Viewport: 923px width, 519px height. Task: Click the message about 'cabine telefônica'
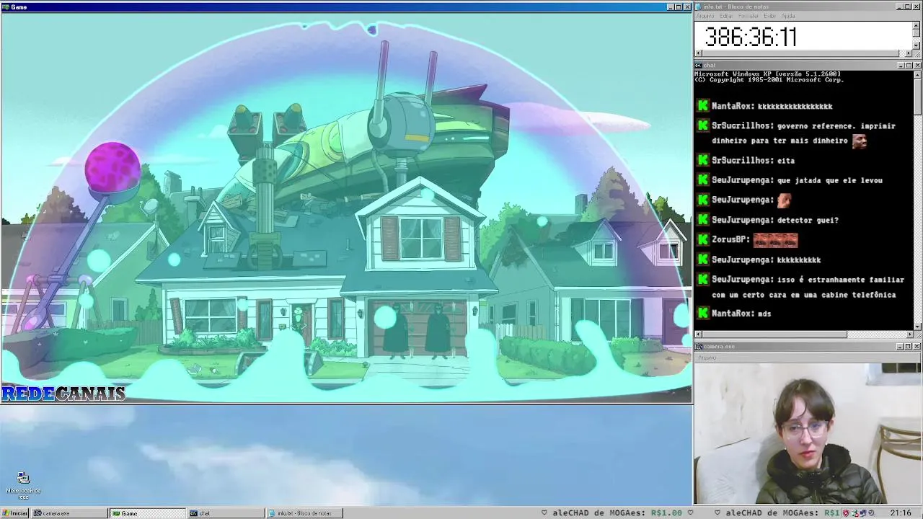tap(808, 287)
